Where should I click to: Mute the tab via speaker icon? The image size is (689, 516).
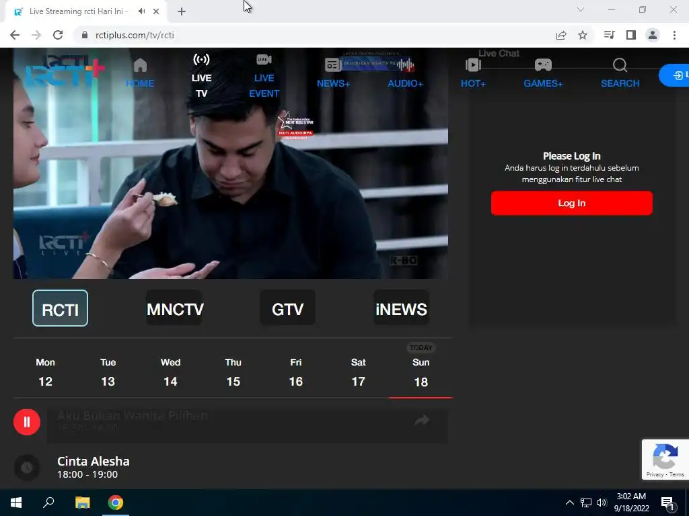point(141,11)
